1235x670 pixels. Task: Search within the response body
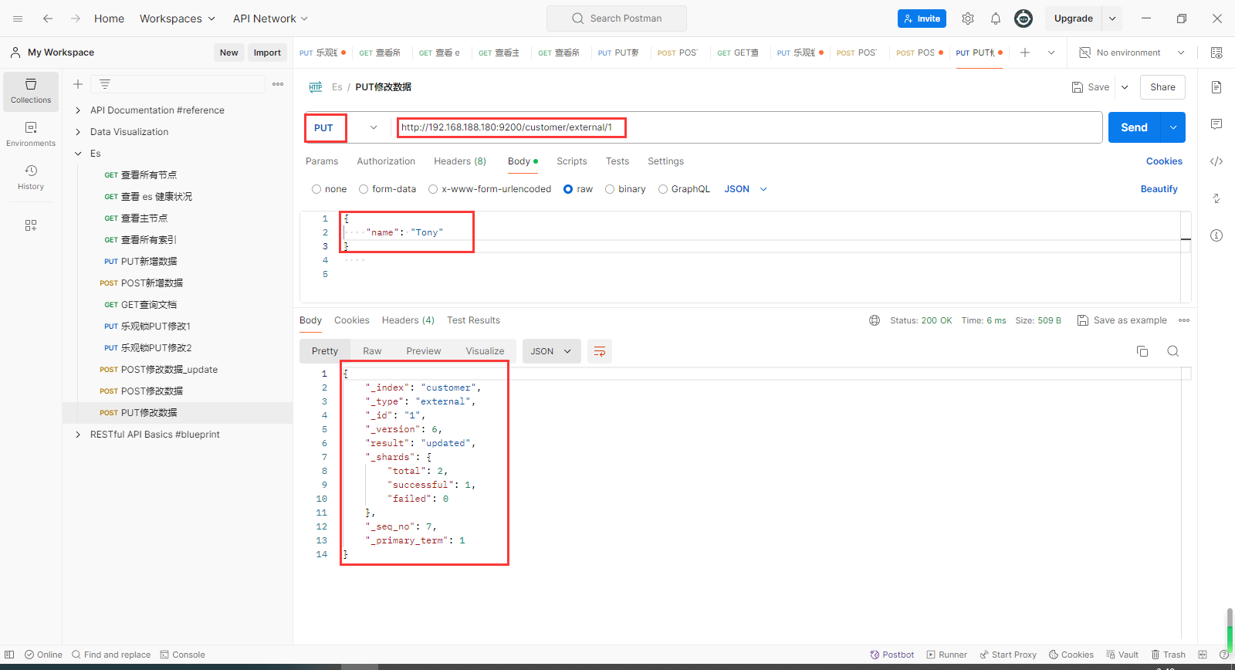click(1173, 351)
